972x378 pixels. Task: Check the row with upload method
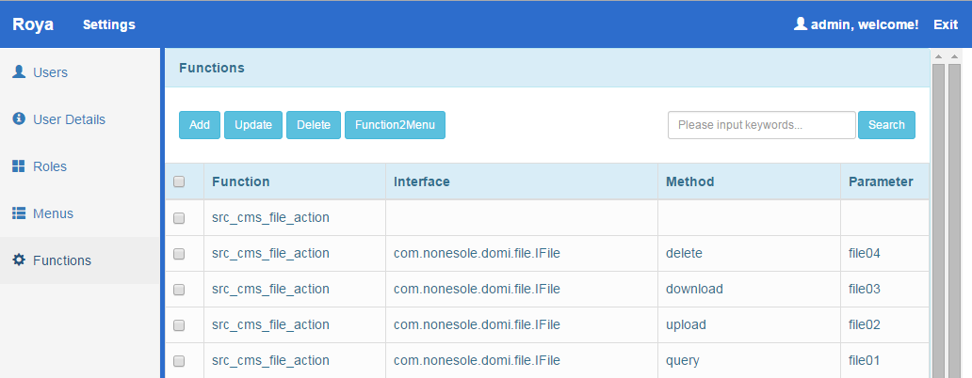tap(179, 325)
